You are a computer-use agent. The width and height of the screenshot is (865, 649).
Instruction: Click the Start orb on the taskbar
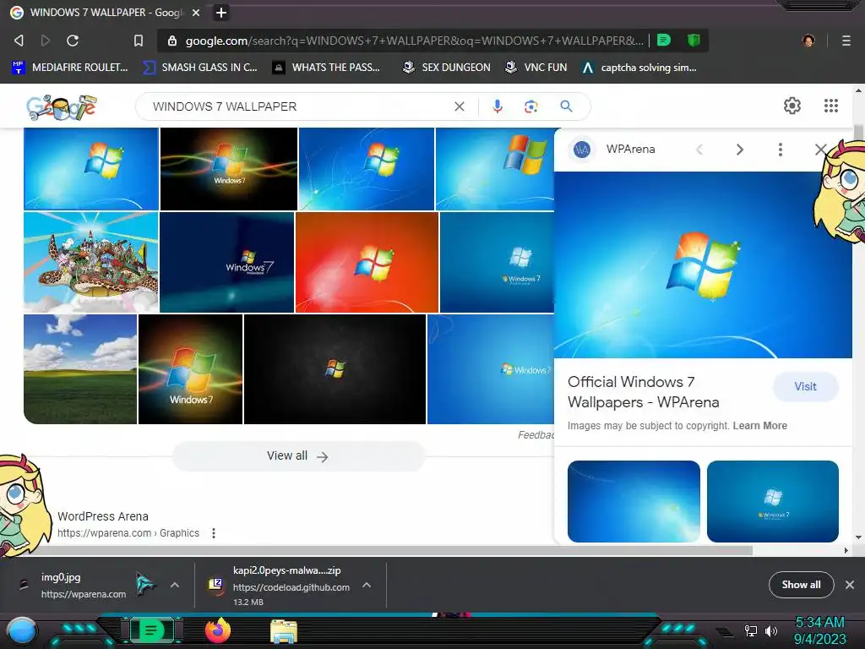[22, 631]
